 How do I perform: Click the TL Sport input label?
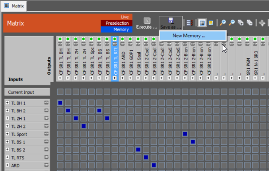[x=19, y=134]
